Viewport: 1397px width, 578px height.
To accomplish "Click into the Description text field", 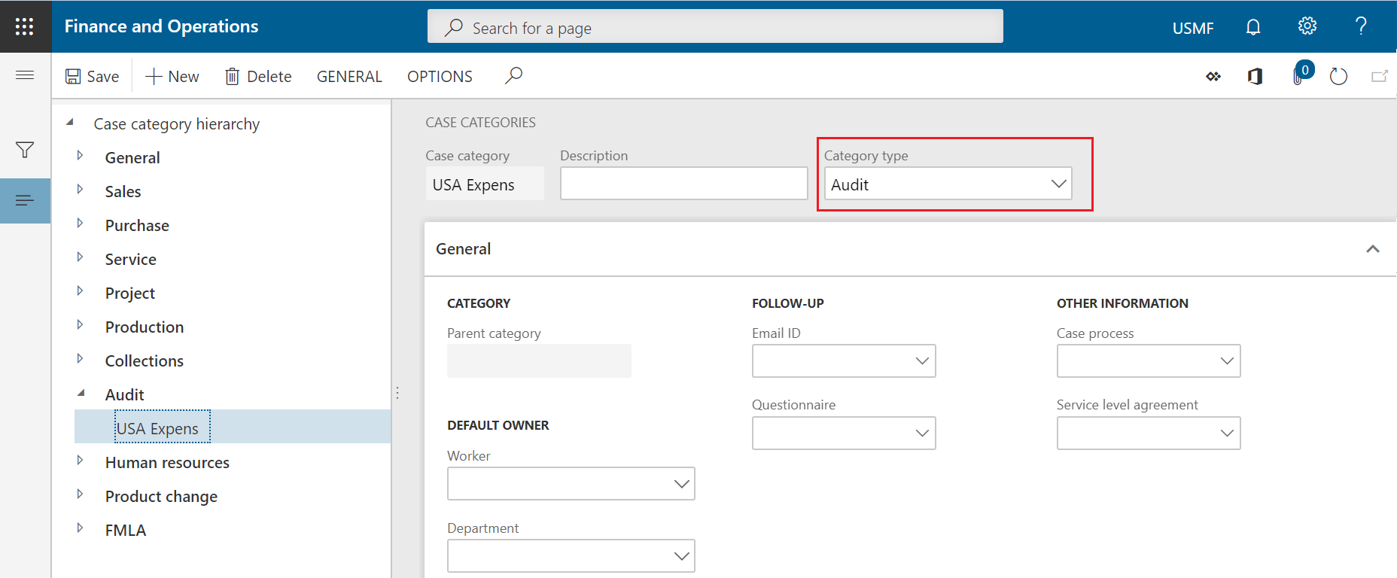I will pos(683,184).
